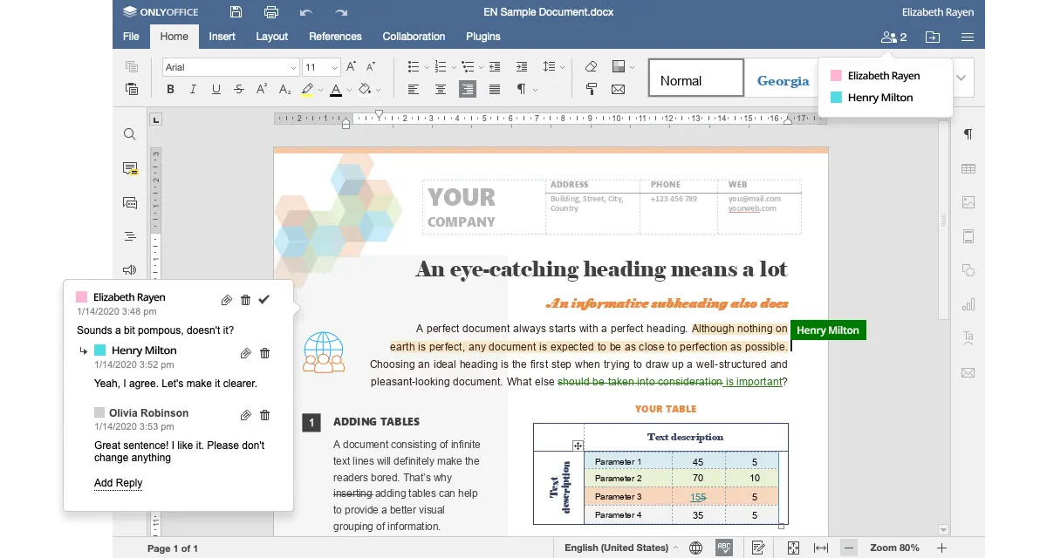The width and height of the screenshot is (1047, 558).
Task: Open Navigation panel in left sidebar
Action: (130, 236)
